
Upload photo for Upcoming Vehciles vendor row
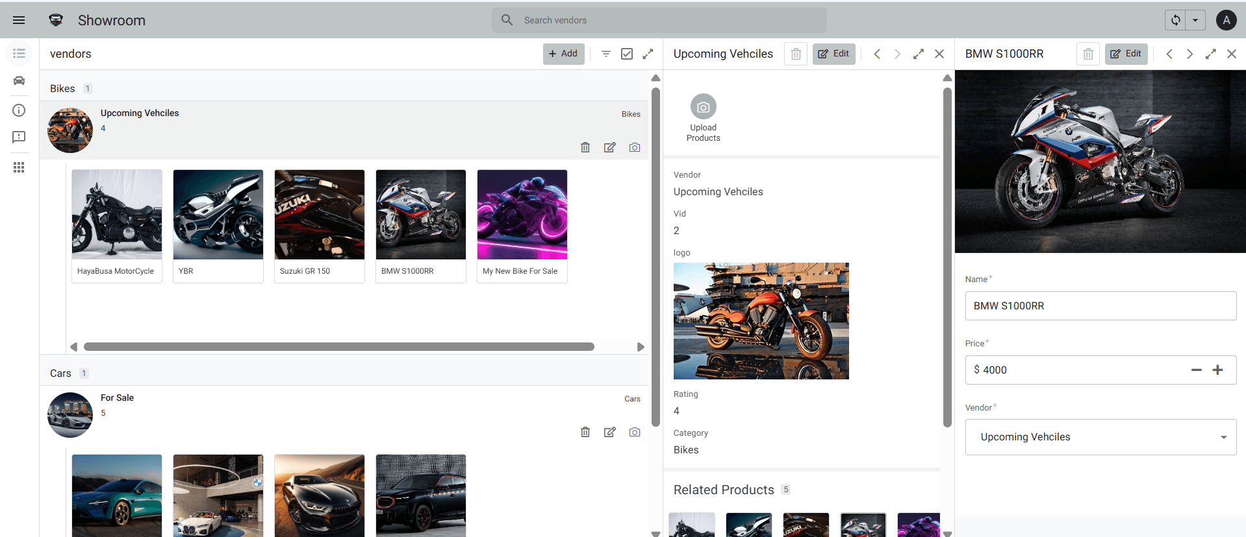[x=635, y=147]
